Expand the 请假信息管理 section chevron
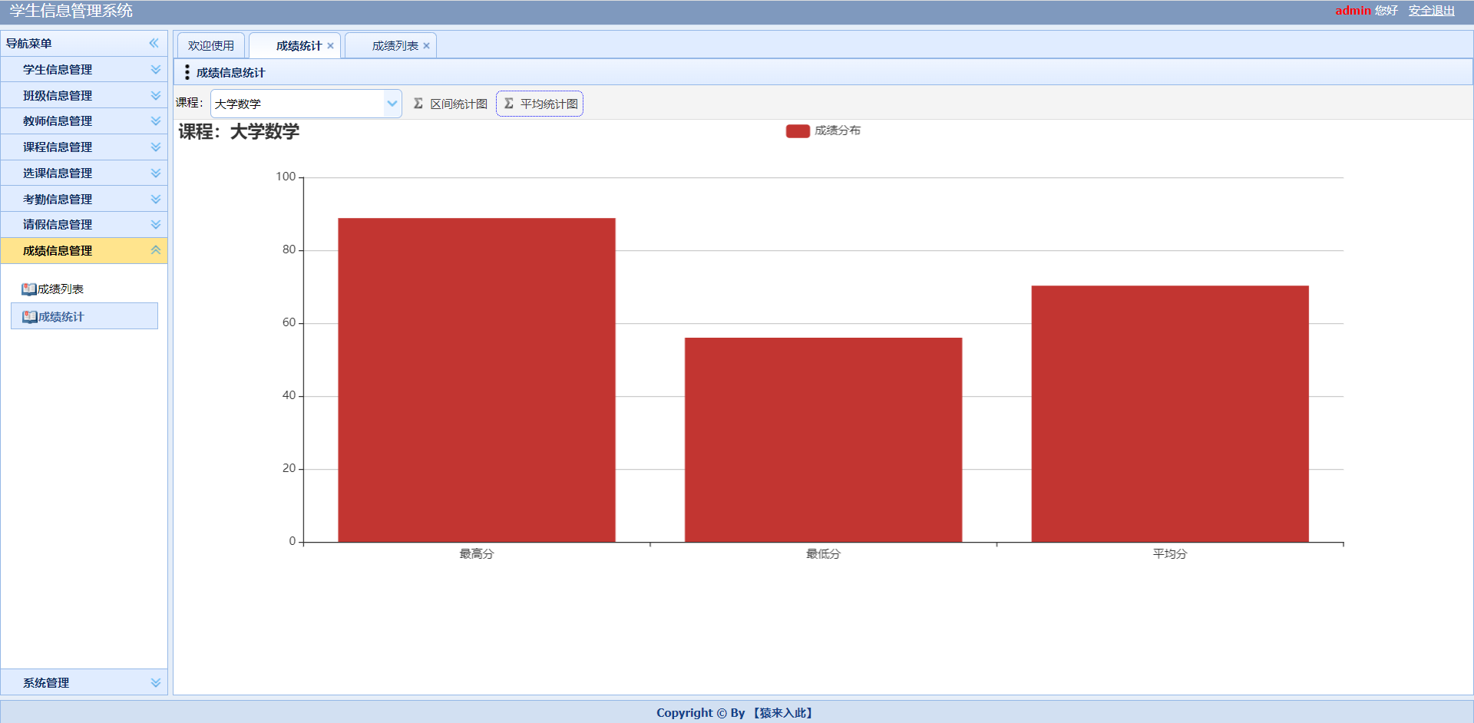Screen dimensions: 1474x723 click(156, 224)
